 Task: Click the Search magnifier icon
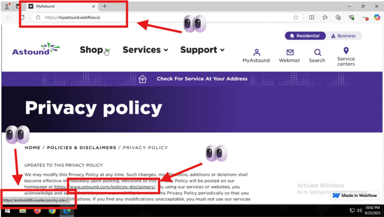point(317,52)
